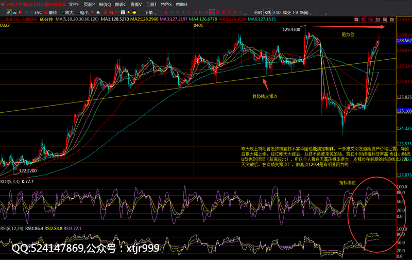
Task: Open the 图表C menu
Action: 121,5
